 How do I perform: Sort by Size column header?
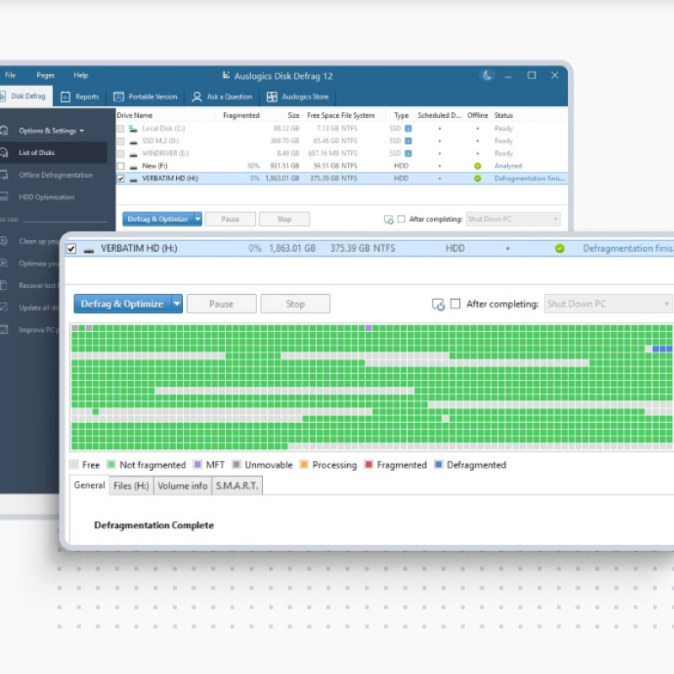(293, 115)
